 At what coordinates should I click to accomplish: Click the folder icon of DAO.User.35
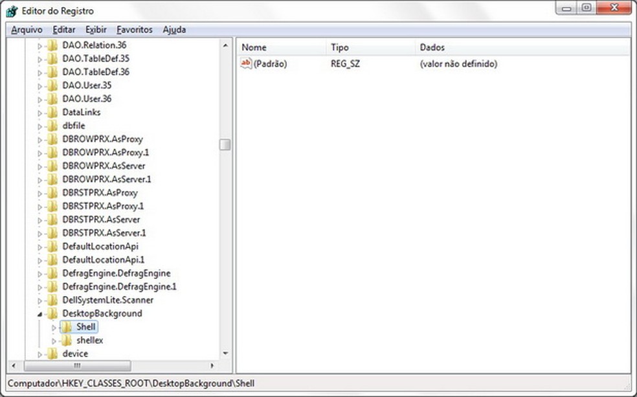pyautogui.click(x=52, y=85)
